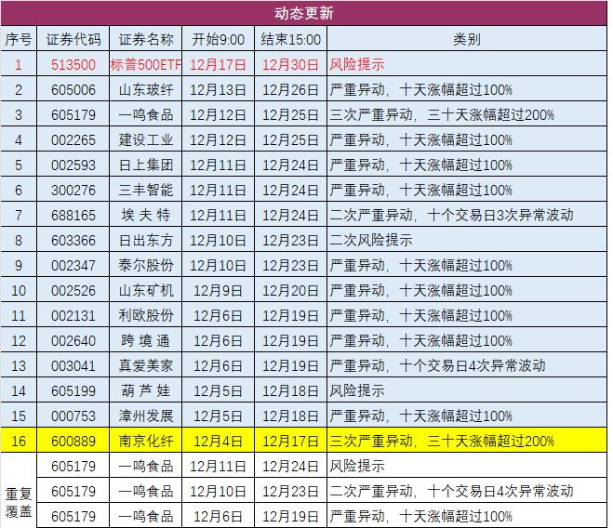This screenshot has width=613, height=528.
Task: Select 葫芦娃 name cell
Action: click(146, 390)
